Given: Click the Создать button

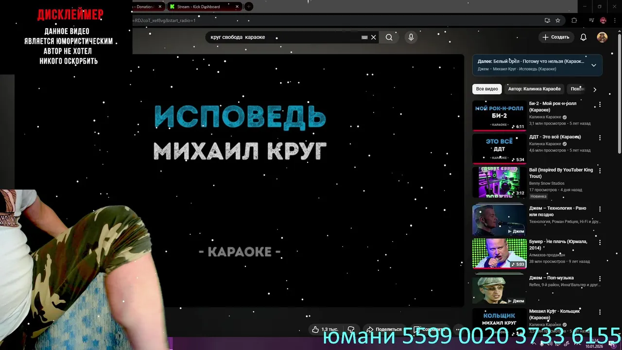Looking at the screenshot, I should click(556, 37).
